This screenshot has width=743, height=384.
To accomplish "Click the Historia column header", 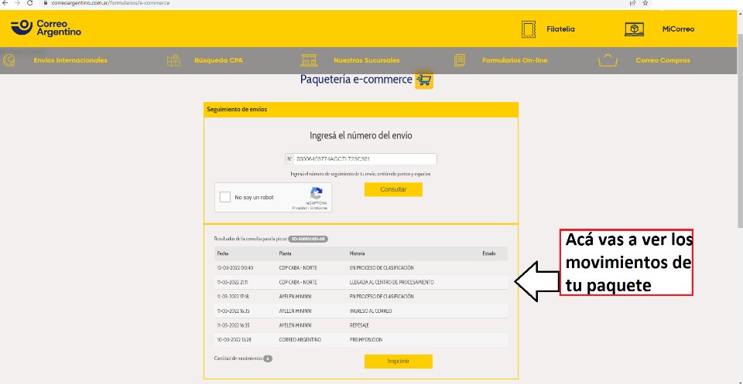I will tap(358, 254).
